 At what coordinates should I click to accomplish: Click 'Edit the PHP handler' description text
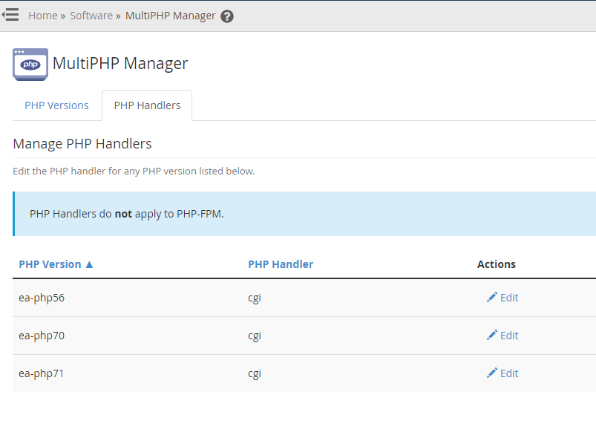134,171
